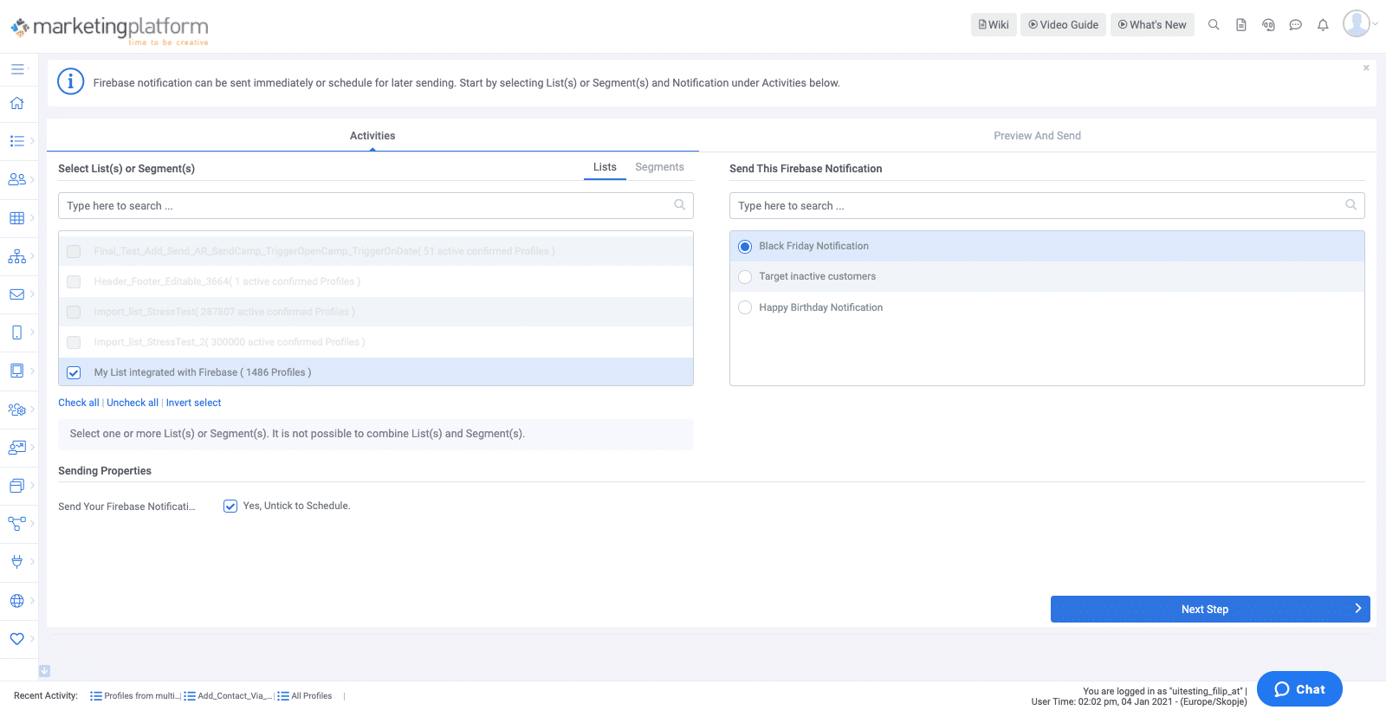Open the user statistics chart icon in sidebar
The height and width of the screenshot is (710, 1386).
[16, 448]
